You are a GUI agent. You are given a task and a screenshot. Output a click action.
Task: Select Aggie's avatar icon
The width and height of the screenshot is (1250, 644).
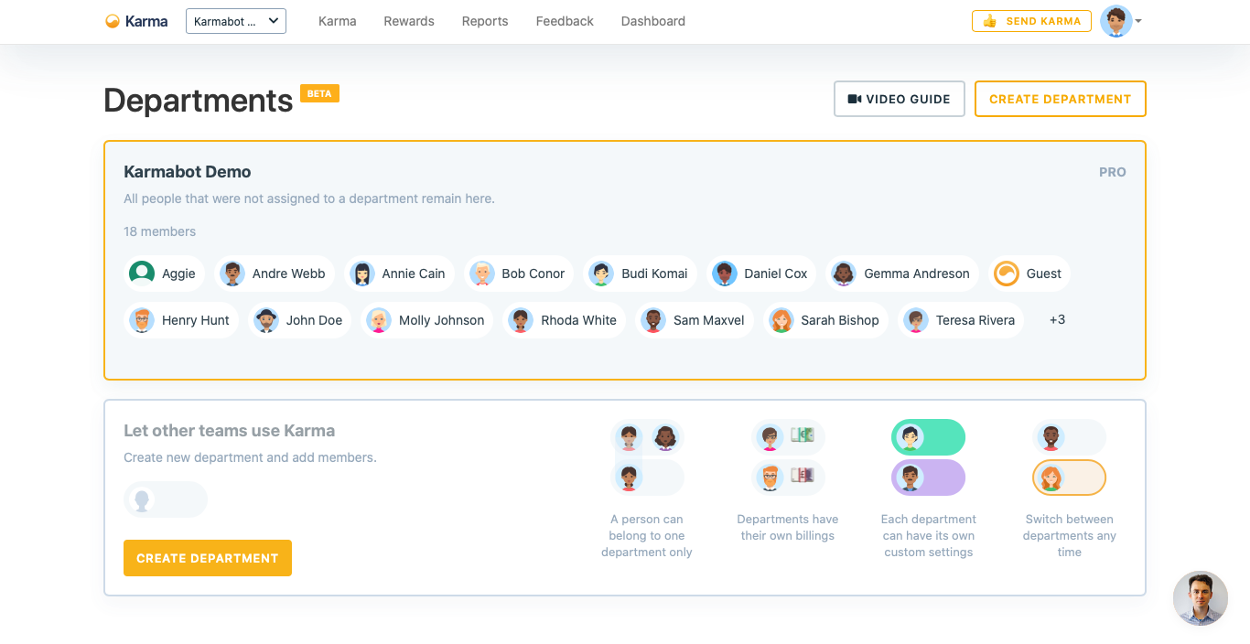142,274
